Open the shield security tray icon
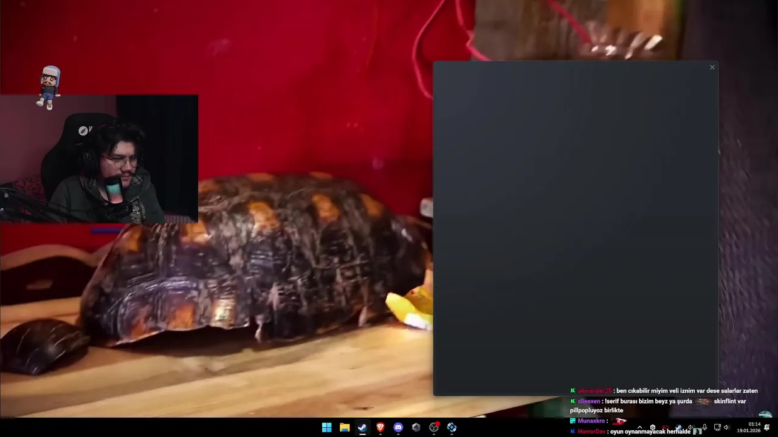 click(653, 427)
